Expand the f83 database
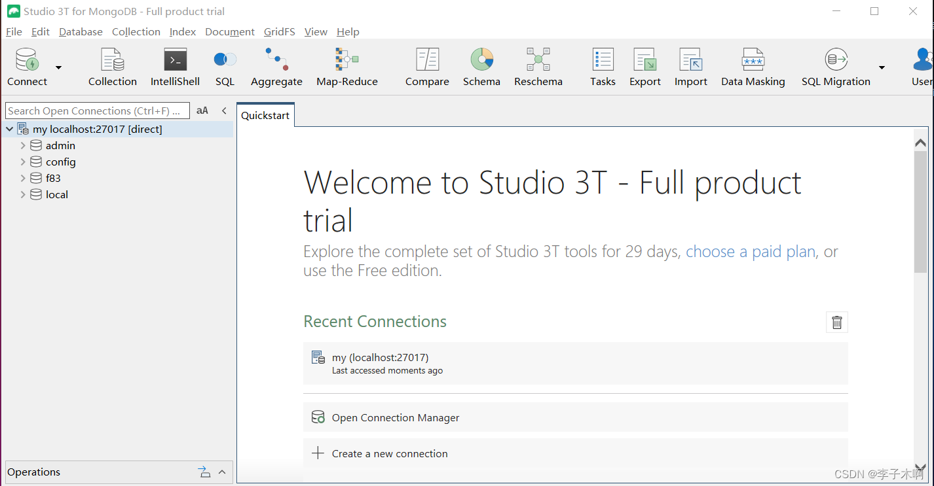 point(23,178)
